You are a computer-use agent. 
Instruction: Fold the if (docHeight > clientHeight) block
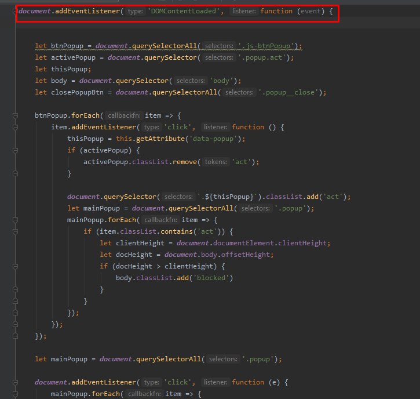[x=15, y=266]
